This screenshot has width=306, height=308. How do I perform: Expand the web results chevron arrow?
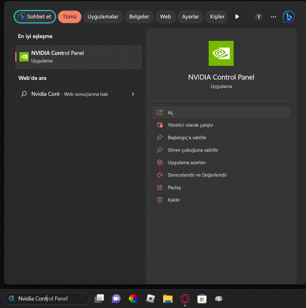(133, 94)
